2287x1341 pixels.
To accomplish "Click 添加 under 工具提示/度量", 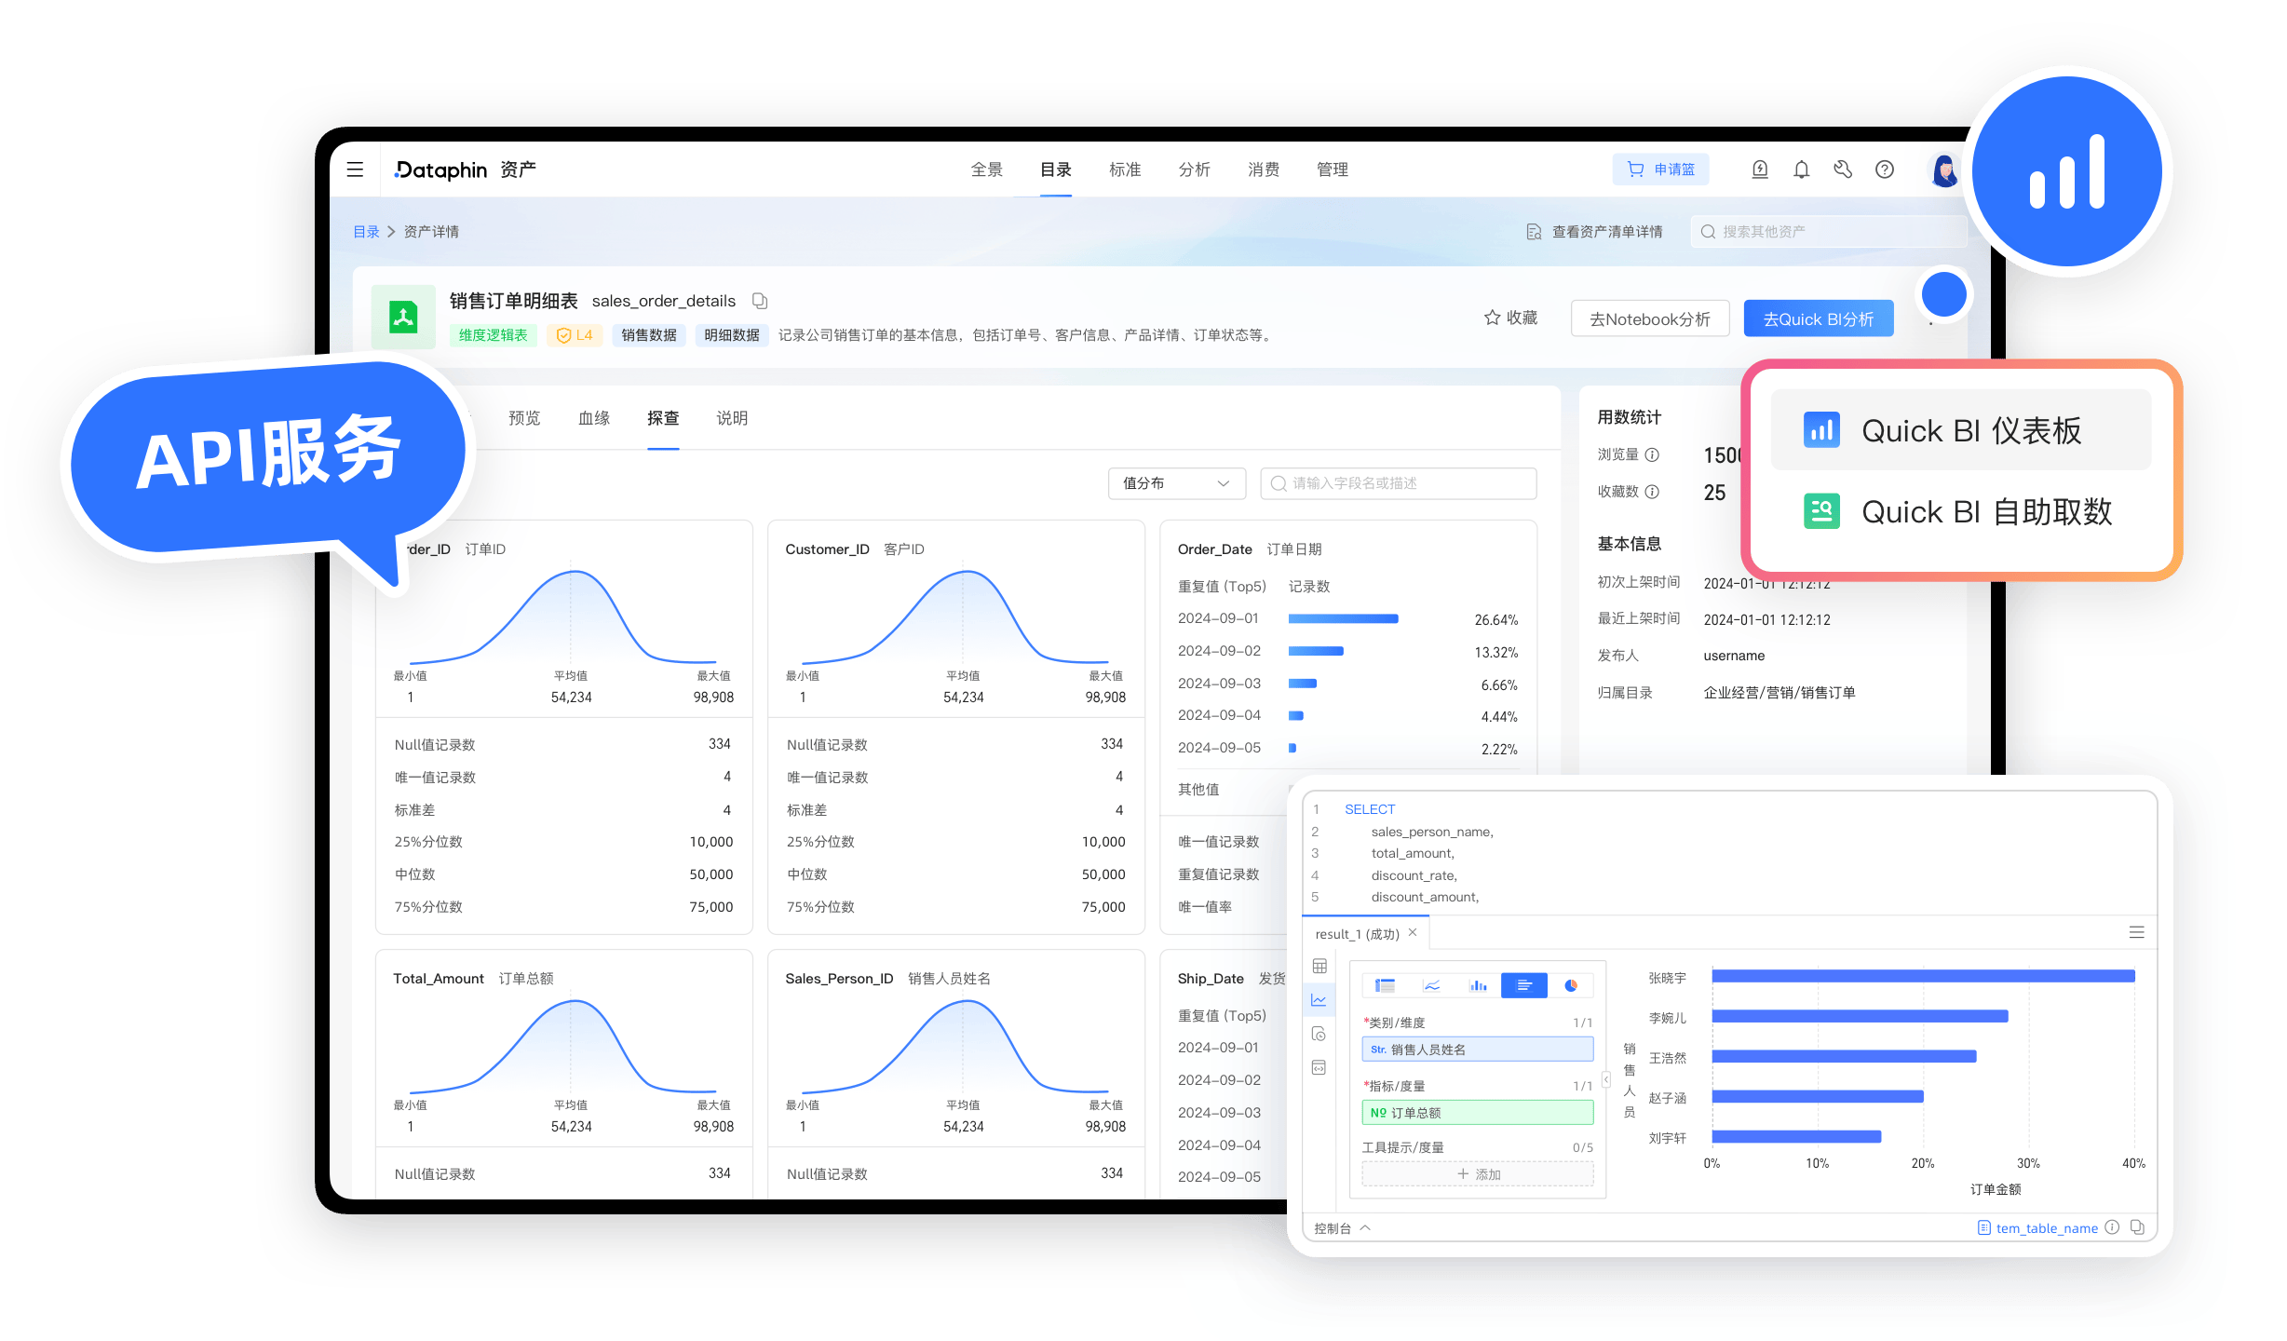I will pyautogui.click(x=1478, y=1174).
